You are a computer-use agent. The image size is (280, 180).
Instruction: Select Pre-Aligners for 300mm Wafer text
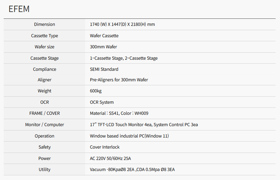click(x=119, y=80)
